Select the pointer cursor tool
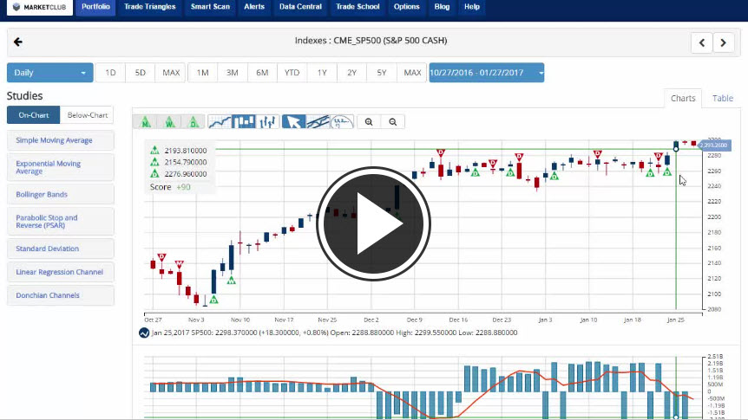748x420 pixels. (293, 122)
